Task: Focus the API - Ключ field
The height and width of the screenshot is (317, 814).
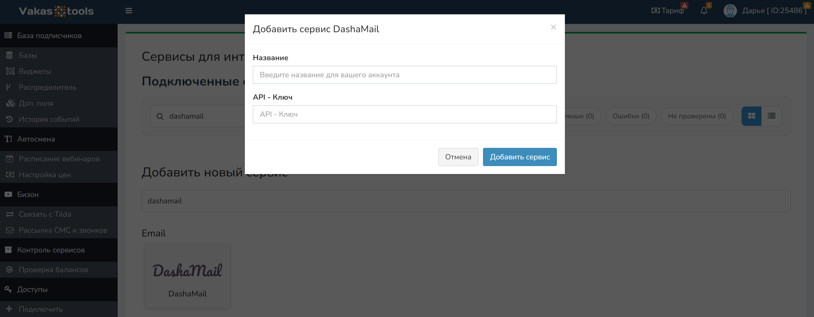Action: click(405, 114)
